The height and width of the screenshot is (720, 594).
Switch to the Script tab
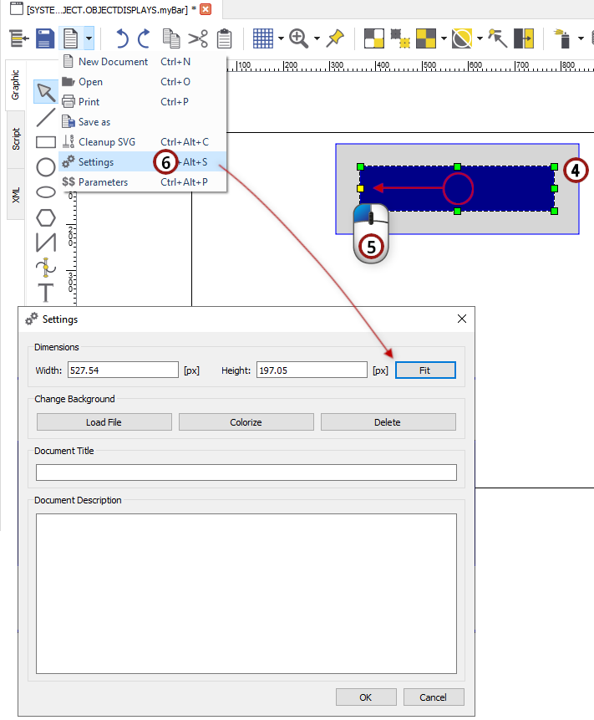pos(16,139)
